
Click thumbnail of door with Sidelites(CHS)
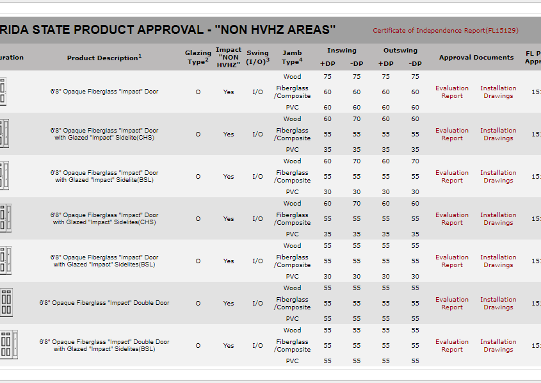point(6,218)
